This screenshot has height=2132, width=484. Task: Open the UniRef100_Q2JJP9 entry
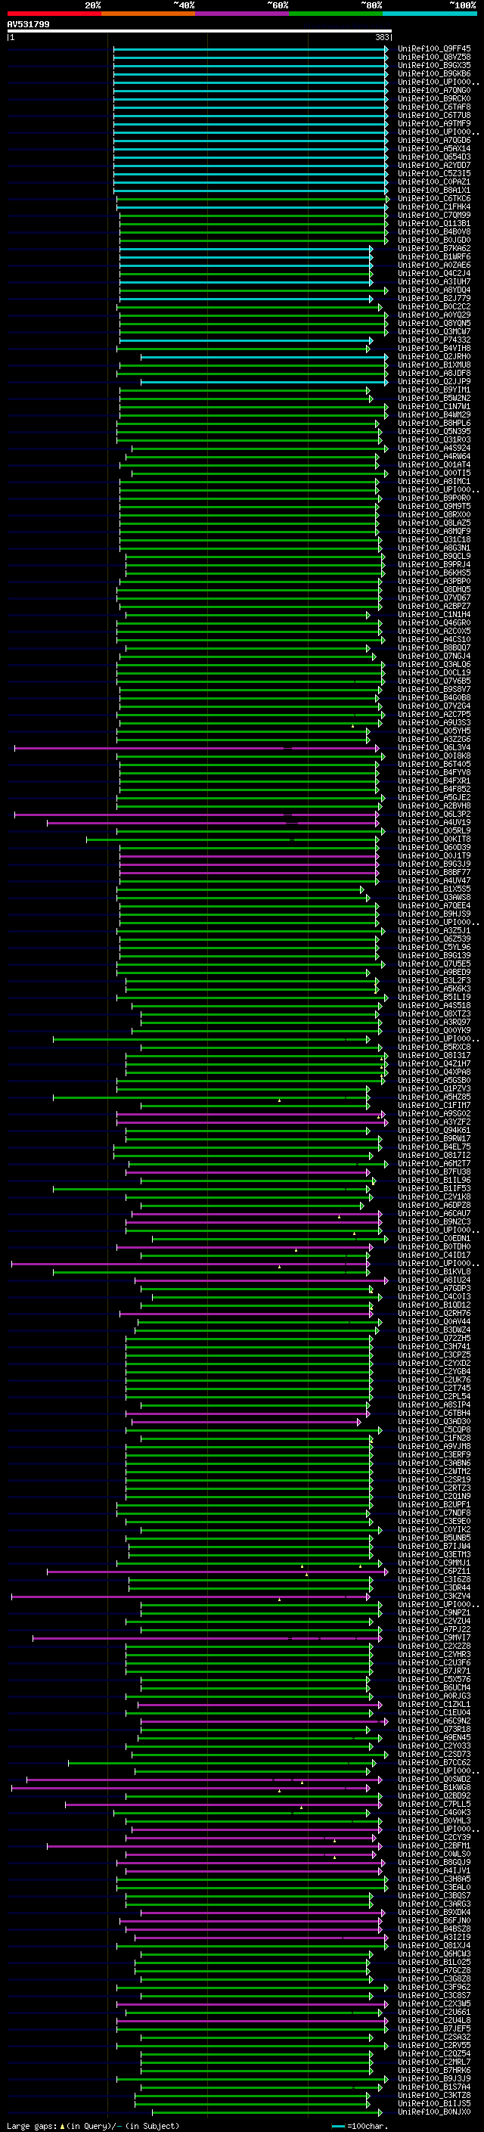[x=434, y=381]
